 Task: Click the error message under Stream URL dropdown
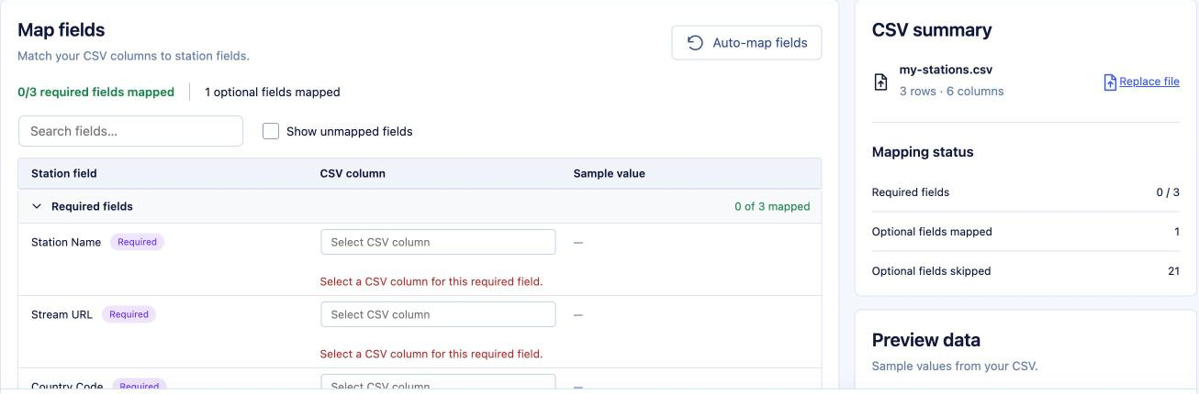[431, 354]
